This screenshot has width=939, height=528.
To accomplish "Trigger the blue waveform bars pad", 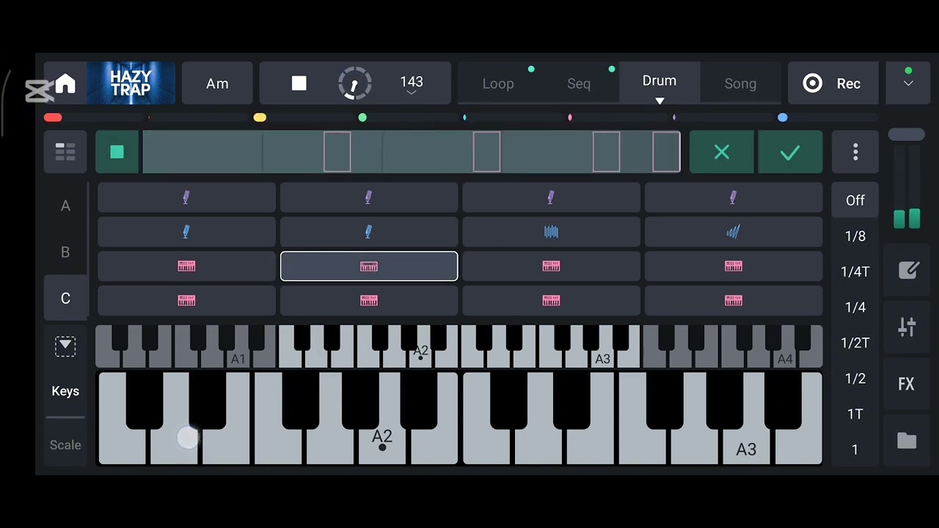I will [x=551, y=232].
